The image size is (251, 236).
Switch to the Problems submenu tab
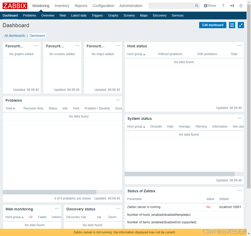(30, 16)
